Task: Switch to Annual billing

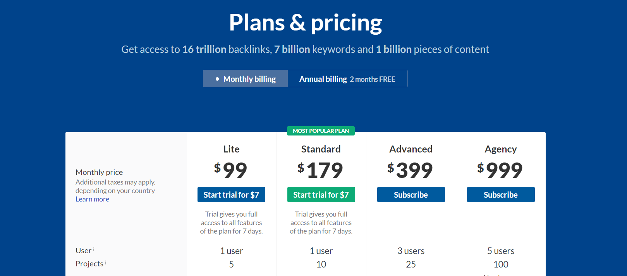Action: [x=323, y=79]
